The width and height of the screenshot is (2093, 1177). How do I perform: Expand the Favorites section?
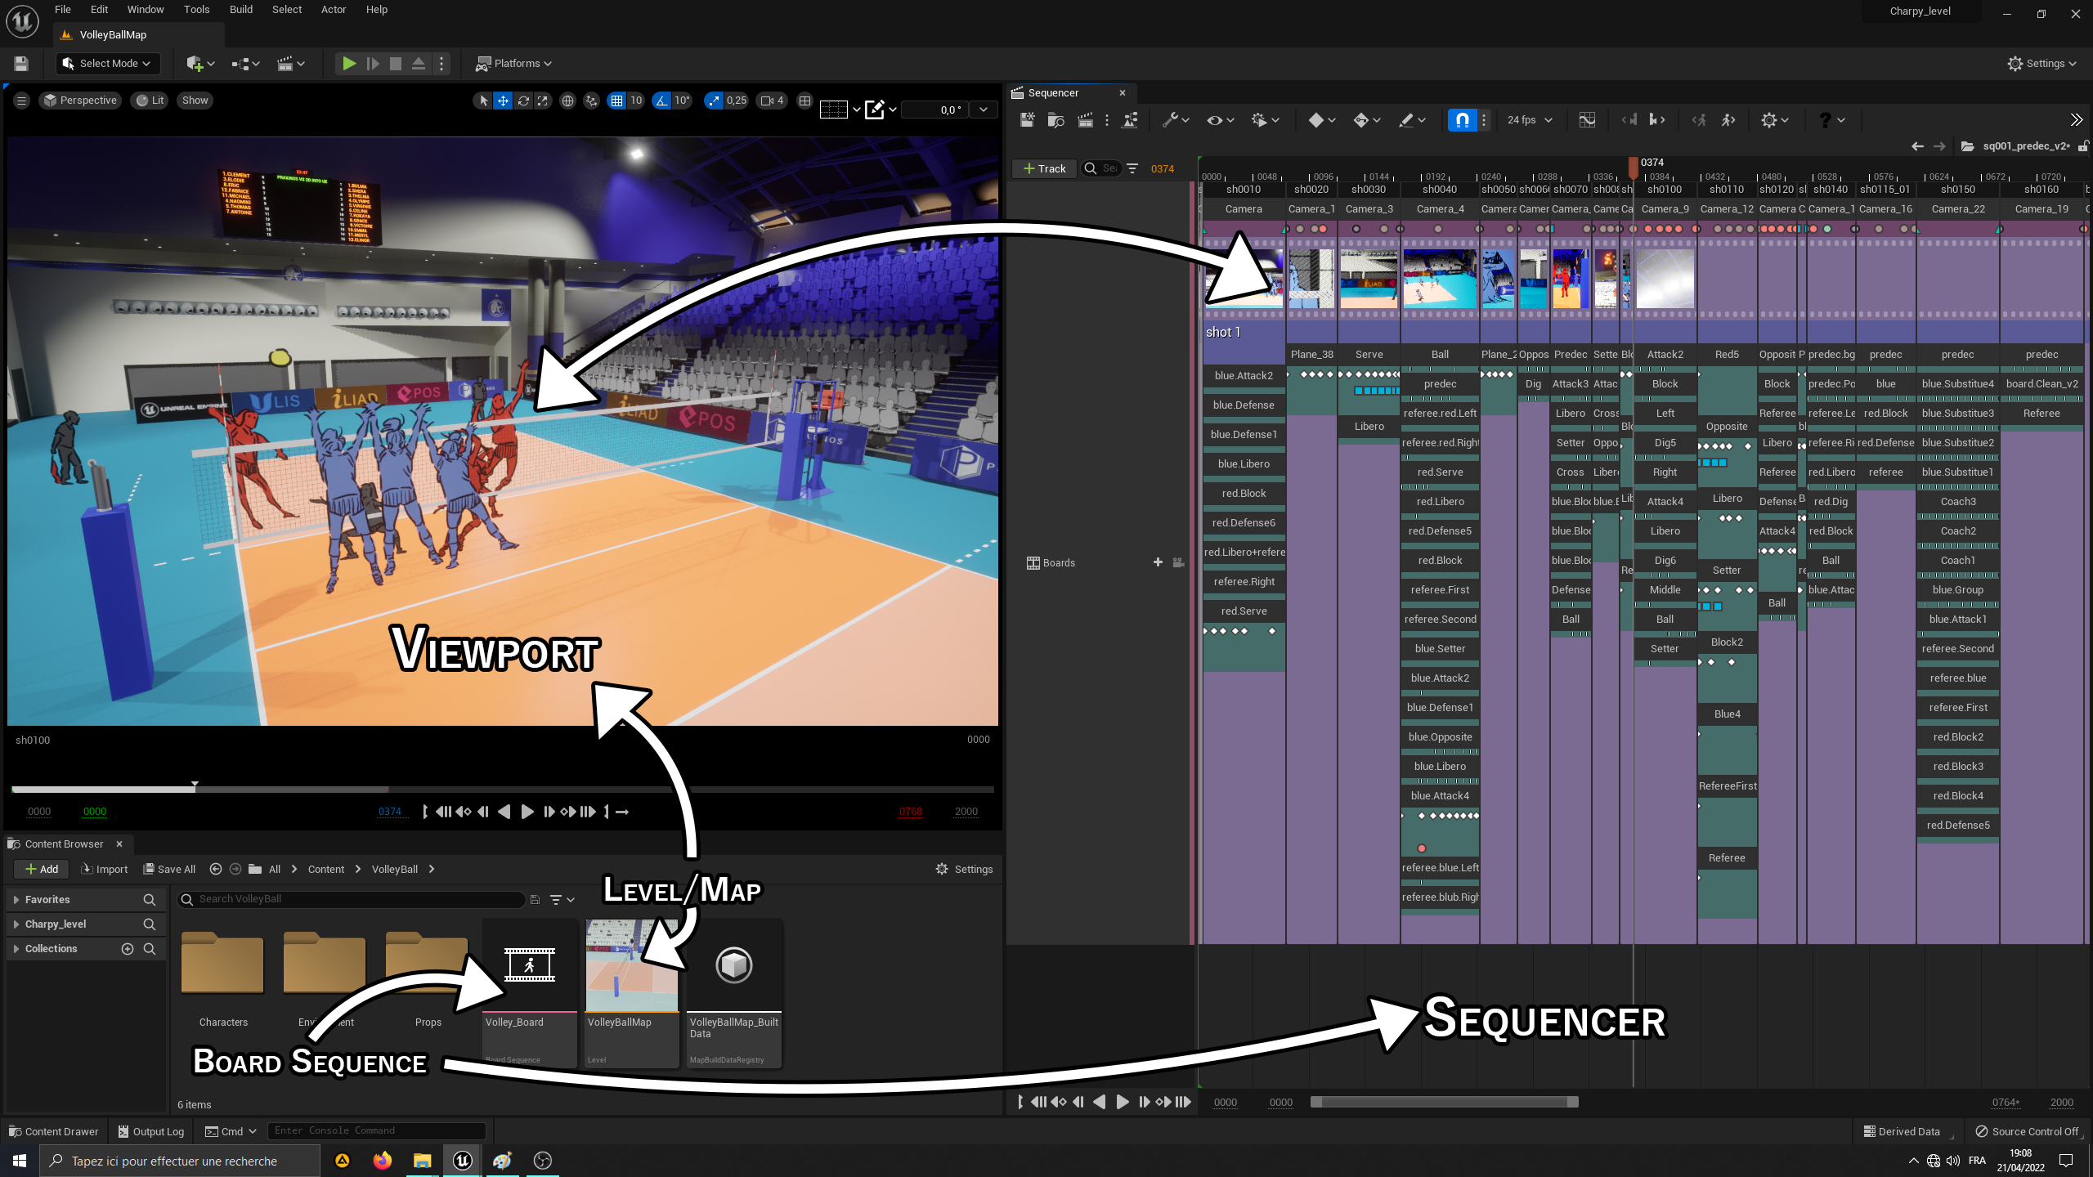click(16, 900)
